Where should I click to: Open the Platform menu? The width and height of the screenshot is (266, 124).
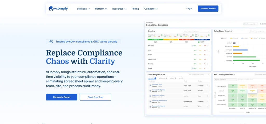point(101,9)
